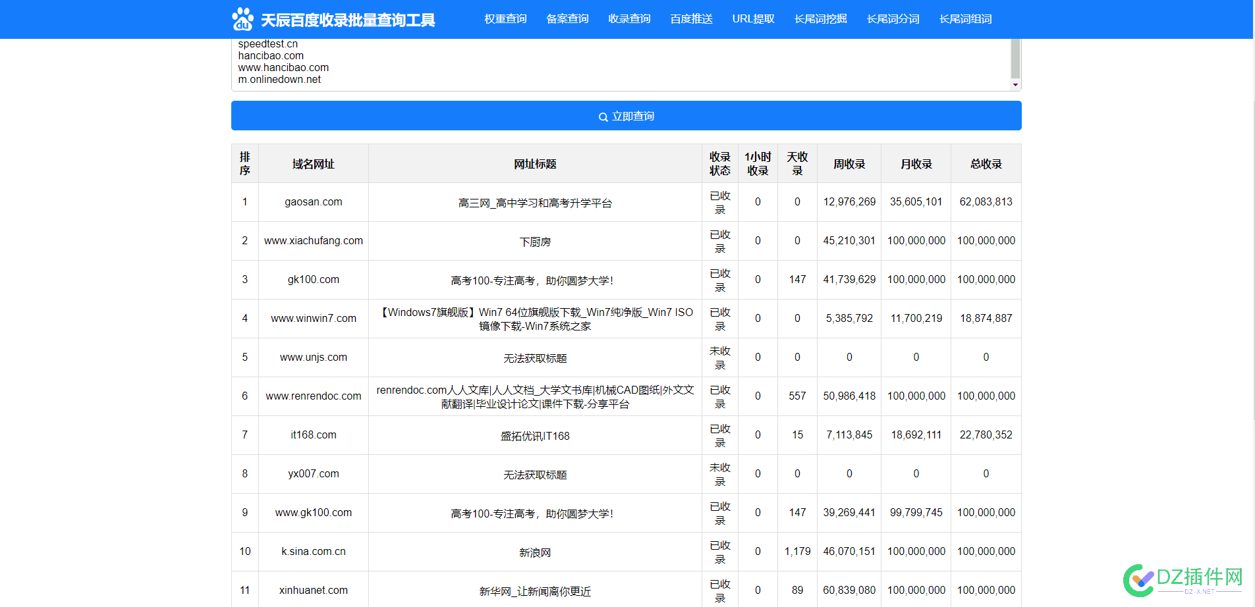Open the 百度推送 nav item
Viewport: 1255px width, 607px height.
pos(691,19)
